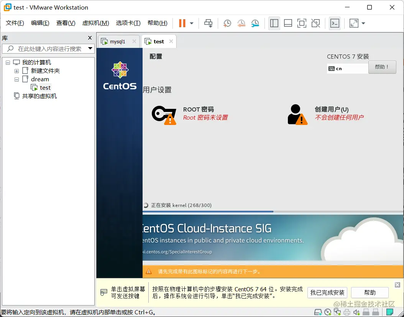404x317 pixels.
Task: Pause the virtual machine with the orange pause button
Action: click(x=182, y=23)
